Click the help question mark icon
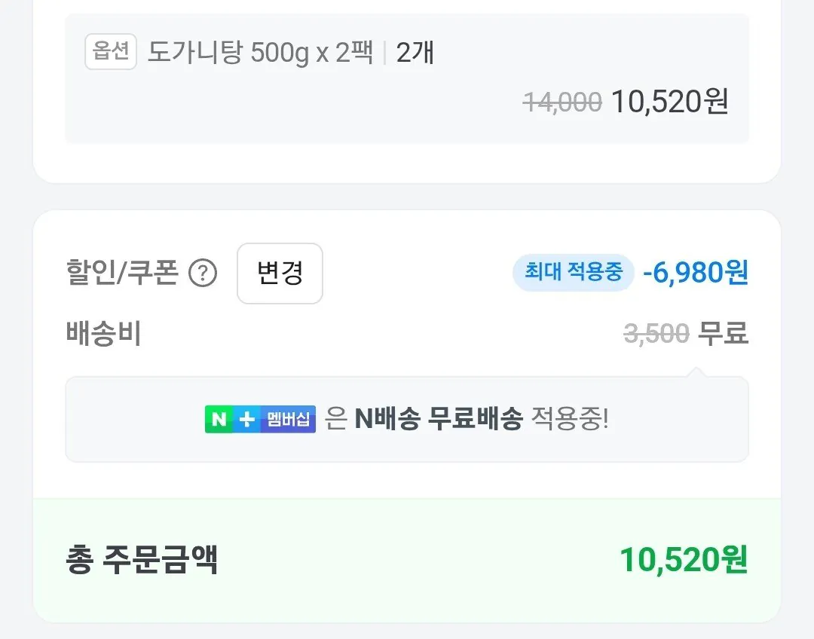This screenshot has height=639, width=814. pyautogui.click(x=202, y=274)
